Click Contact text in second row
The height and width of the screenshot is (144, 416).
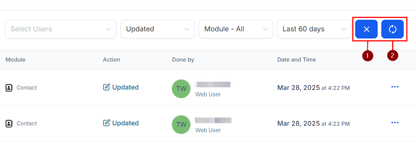[27, 123]
